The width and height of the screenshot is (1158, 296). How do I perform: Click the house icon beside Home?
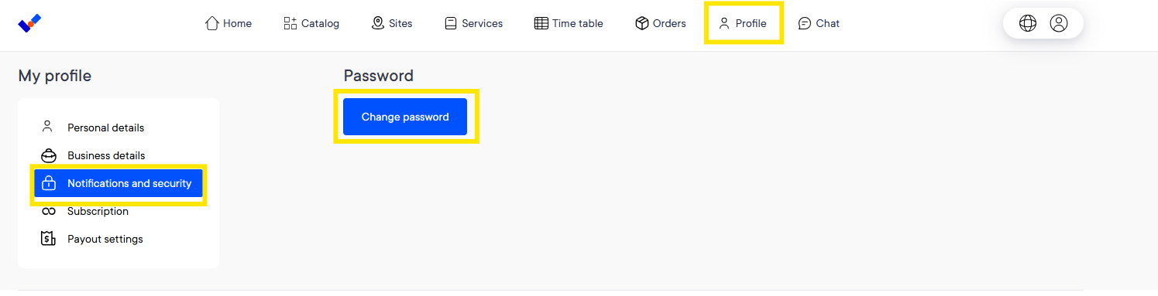coord(212,23)
